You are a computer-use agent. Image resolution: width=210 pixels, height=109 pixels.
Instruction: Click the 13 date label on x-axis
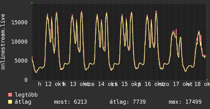73,84
